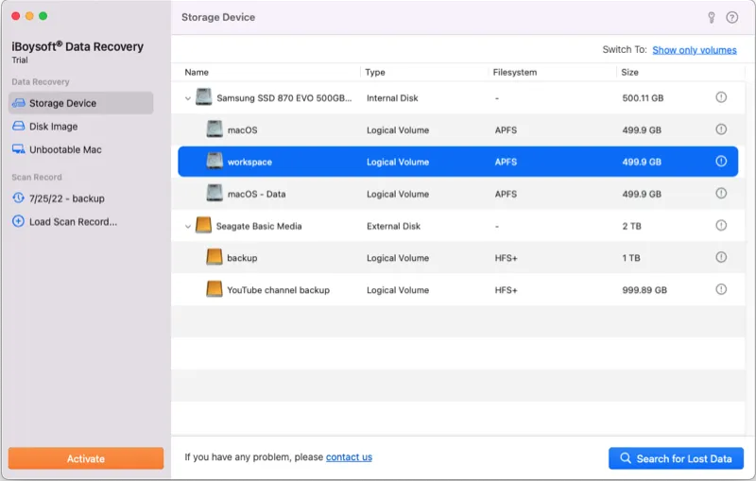Click info icon for the workspace volume
Image resolution: width=756 pixels, height=481 pixels.
pyautogui.click(x=721, y=162)
